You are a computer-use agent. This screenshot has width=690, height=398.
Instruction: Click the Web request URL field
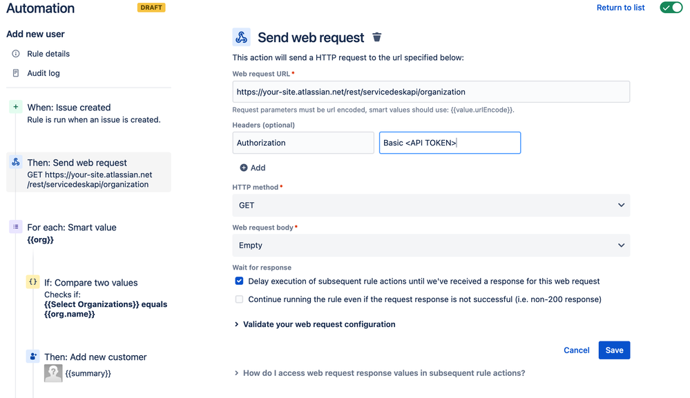point(431,92)
